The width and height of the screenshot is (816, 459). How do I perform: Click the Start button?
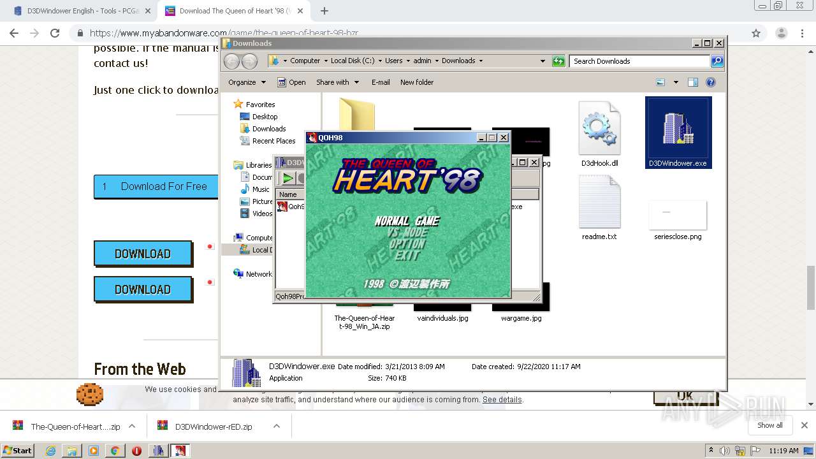(x=17, y=450)
